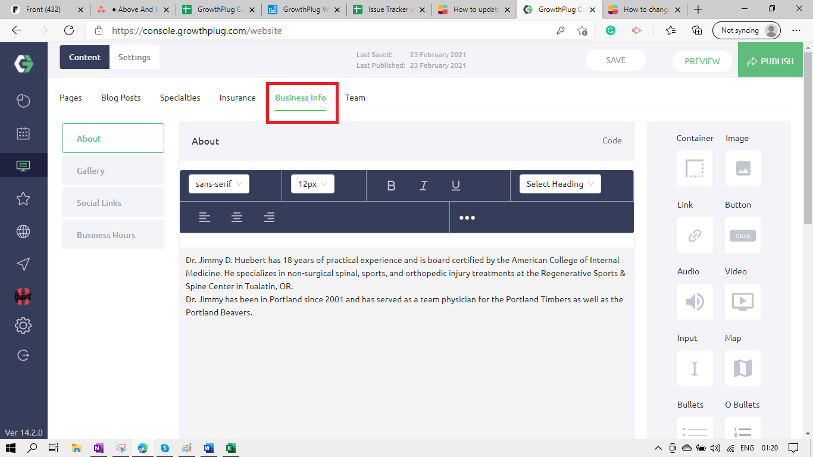Click the PREVIEW button
Image resolution: width=813 pixels, height=457 pixels.
coord(702,61)
